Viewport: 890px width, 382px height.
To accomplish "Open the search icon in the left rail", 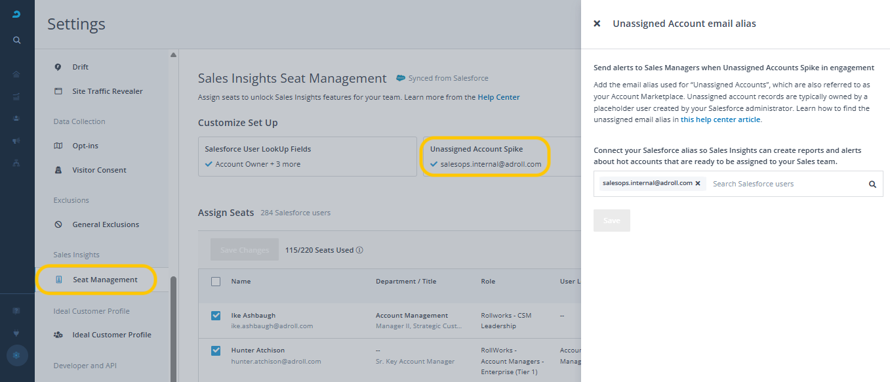I will [17, 40].
